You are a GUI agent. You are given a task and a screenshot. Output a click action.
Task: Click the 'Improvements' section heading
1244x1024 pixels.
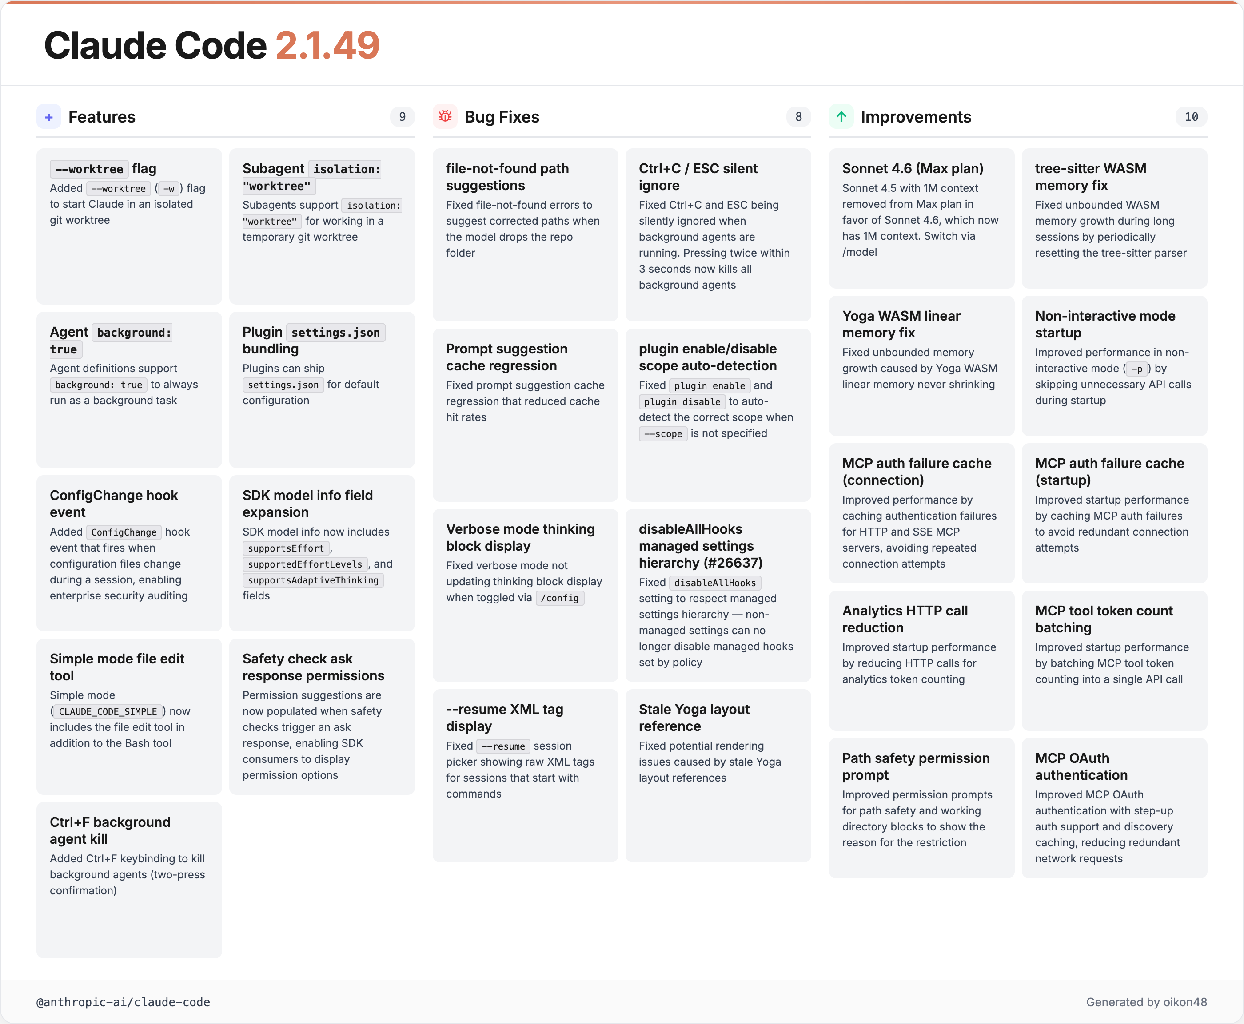pyautogui.click(x=916, y=117)
